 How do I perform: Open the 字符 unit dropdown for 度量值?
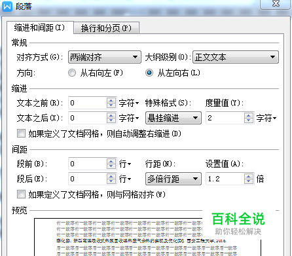(266, 118)
